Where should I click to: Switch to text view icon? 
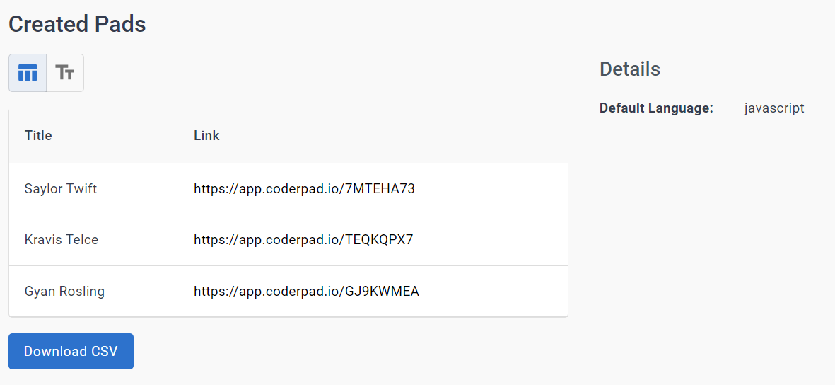tap(65, 73)
